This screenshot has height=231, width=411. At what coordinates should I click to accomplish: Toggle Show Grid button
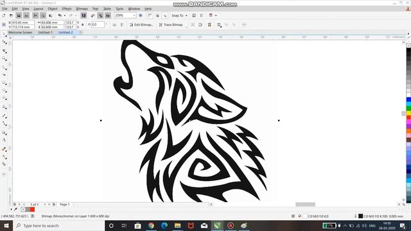pos(157,15)
